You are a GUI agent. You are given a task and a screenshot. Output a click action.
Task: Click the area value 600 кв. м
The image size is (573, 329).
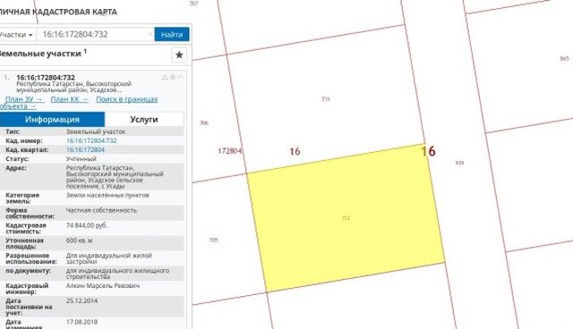pyautogui.click(x=80, y=240)
